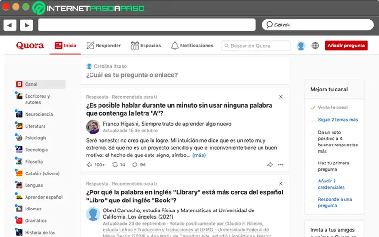This screenshot has width=379, height=237.
Task: Click the Buscar en Quora search field
Action: coord(256,46)
